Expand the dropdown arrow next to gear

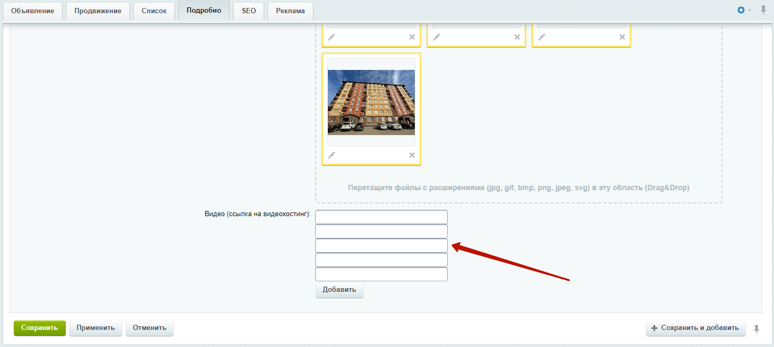coord(750,11)
